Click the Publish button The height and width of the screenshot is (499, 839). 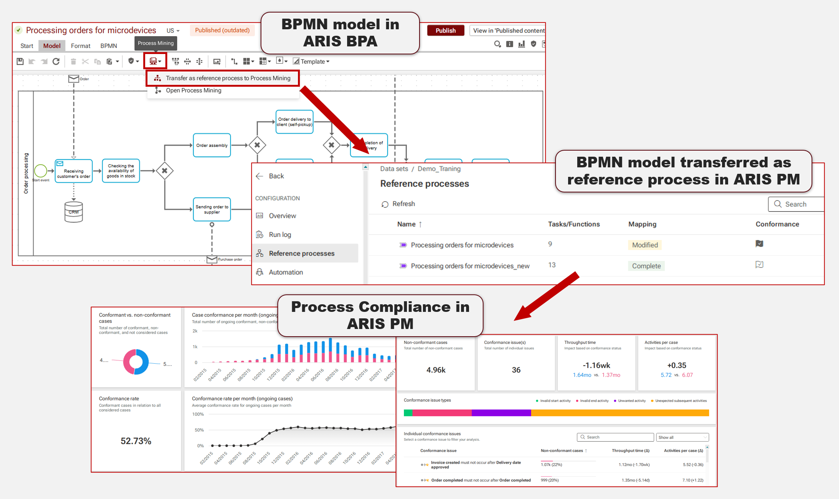click(x=445, y=30)
